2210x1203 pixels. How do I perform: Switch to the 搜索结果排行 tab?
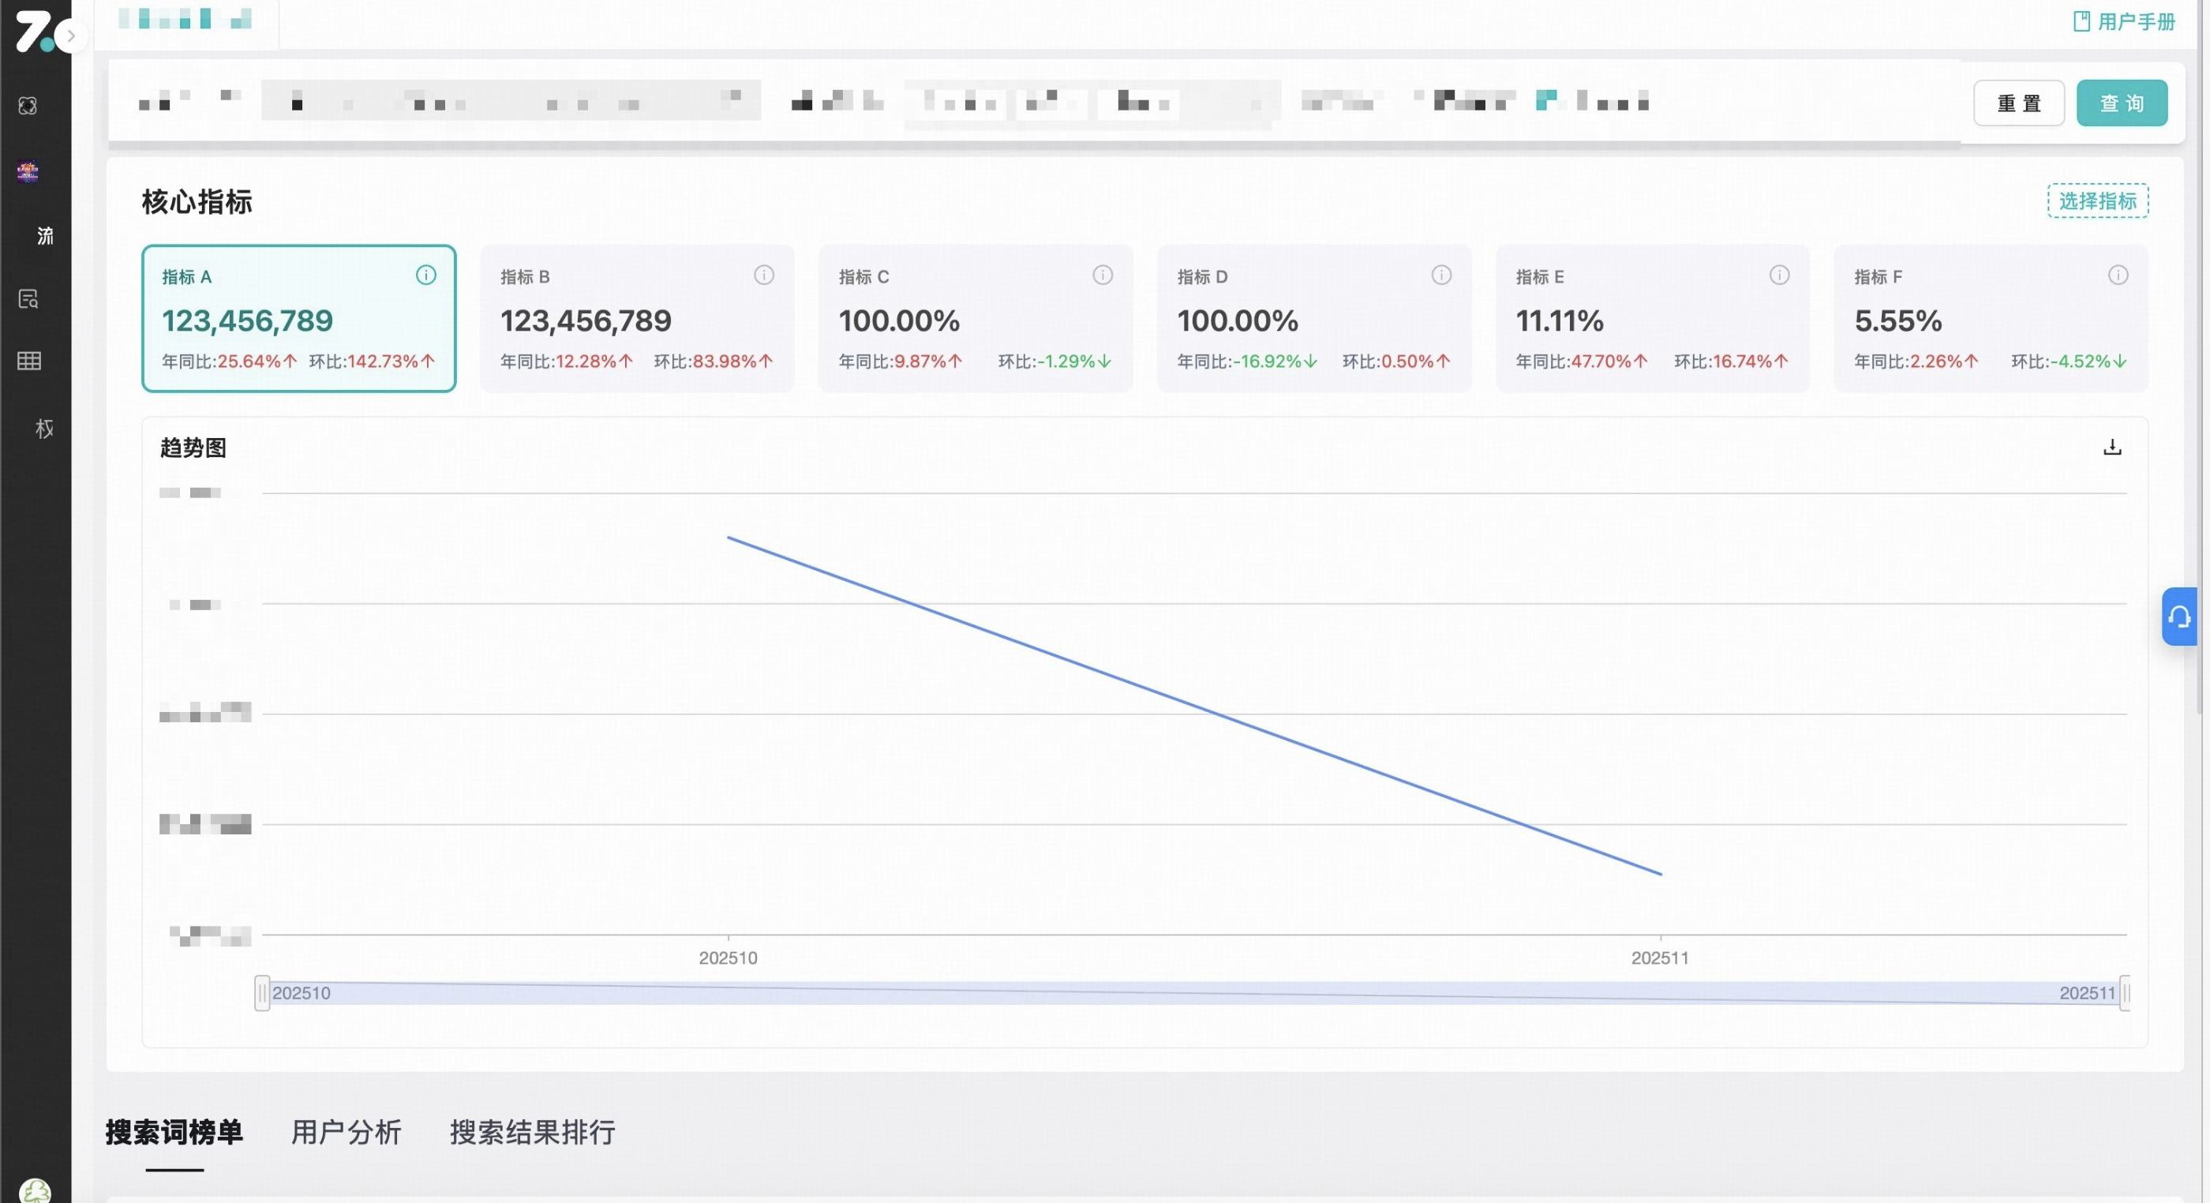click(x=532, y=1132)
